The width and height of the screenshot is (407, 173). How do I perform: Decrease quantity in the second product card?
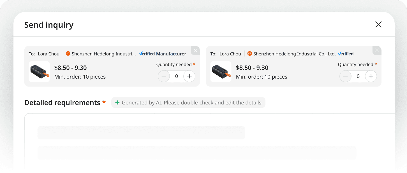coord(346,76)
